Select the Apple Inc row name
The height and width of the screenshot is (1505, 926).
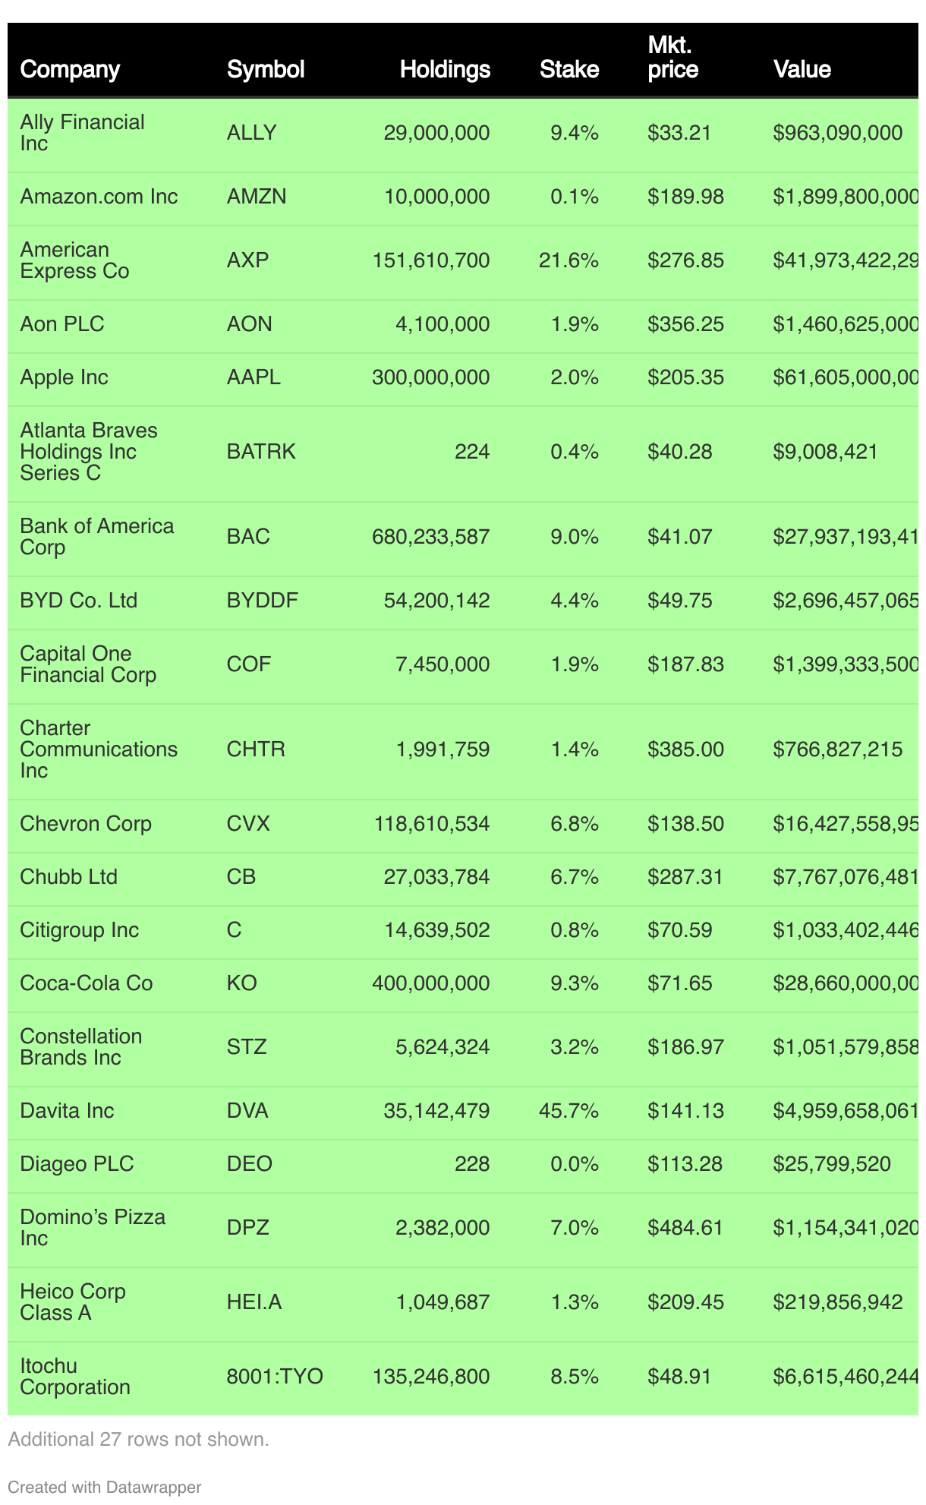click(x=64, y=377)
